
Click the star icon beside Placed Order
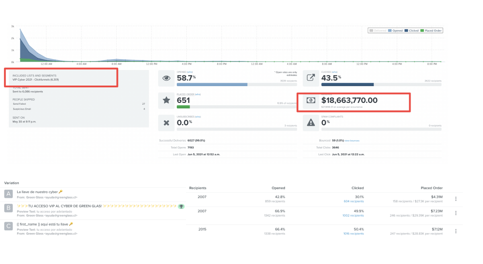166,100
